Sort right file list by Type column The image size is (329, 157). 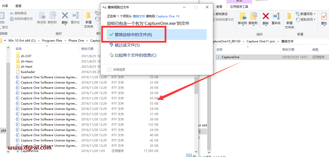click(x=315, y=49)
